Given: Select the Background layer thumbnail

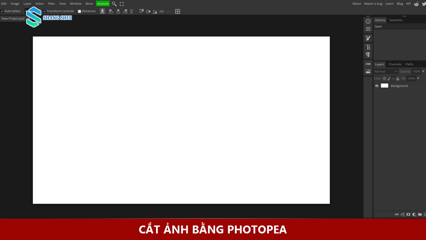Looking at the screenshot, I should [x=384, y=86].
